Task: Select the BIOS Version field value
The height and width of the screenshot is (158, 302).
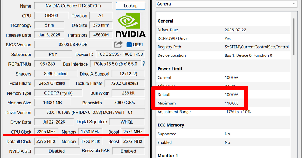Action: (x=73, y=45)
